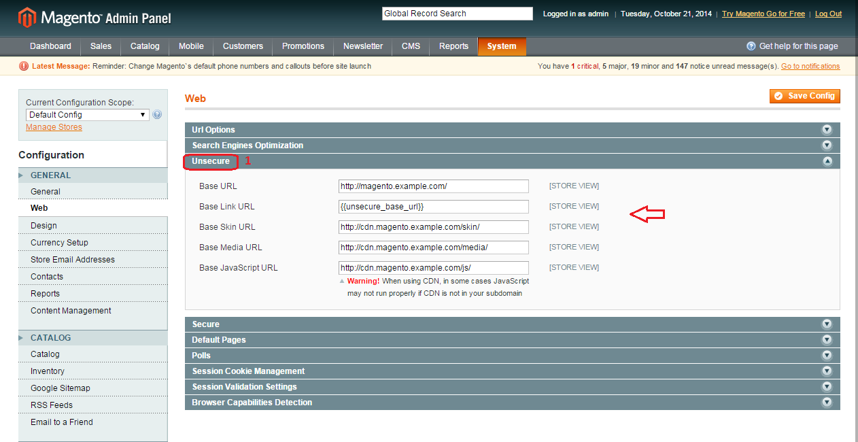Click the Log Out link
The width and height of the screenshot is (858, 442).
point(828,14)
